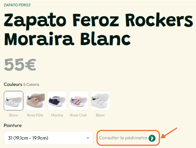Screen dimensions: 196x148
Task: Select the Rose Clair shoe thumbnail
Action: pos(79,101)
